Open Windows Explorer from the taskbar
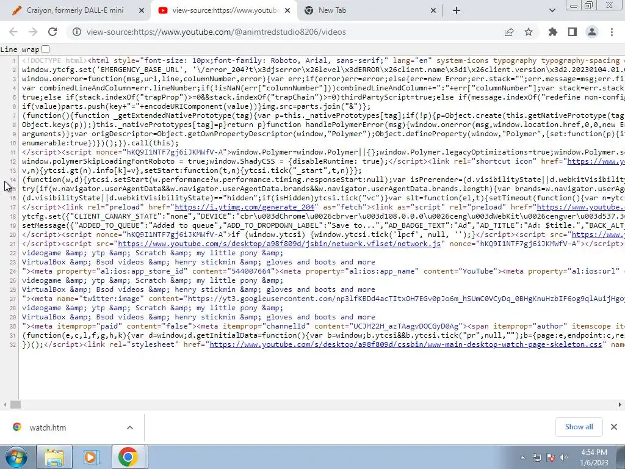 [x=54, y=457]
